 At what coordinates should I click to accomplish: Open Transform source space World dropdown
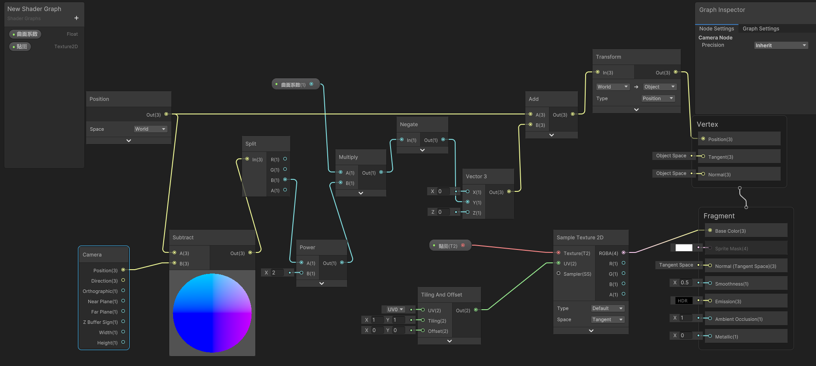coord(613,87)
